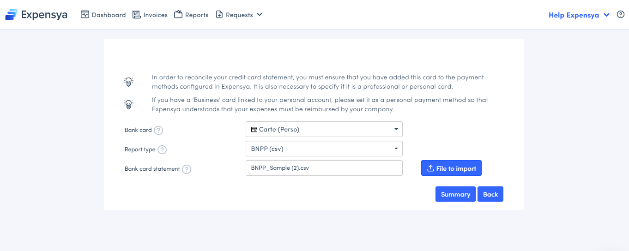Screen dimensions: 629x251
Task: Click the second lightbulb tip icon
Action: tap(128, 104)
